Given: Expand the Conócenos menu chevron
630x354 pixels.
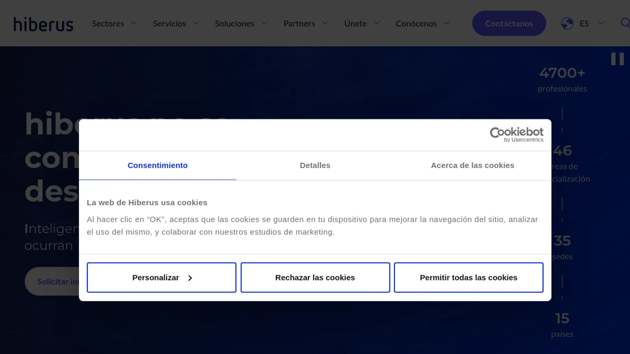Looking at the screenshot, I should (x=447, y=23).
